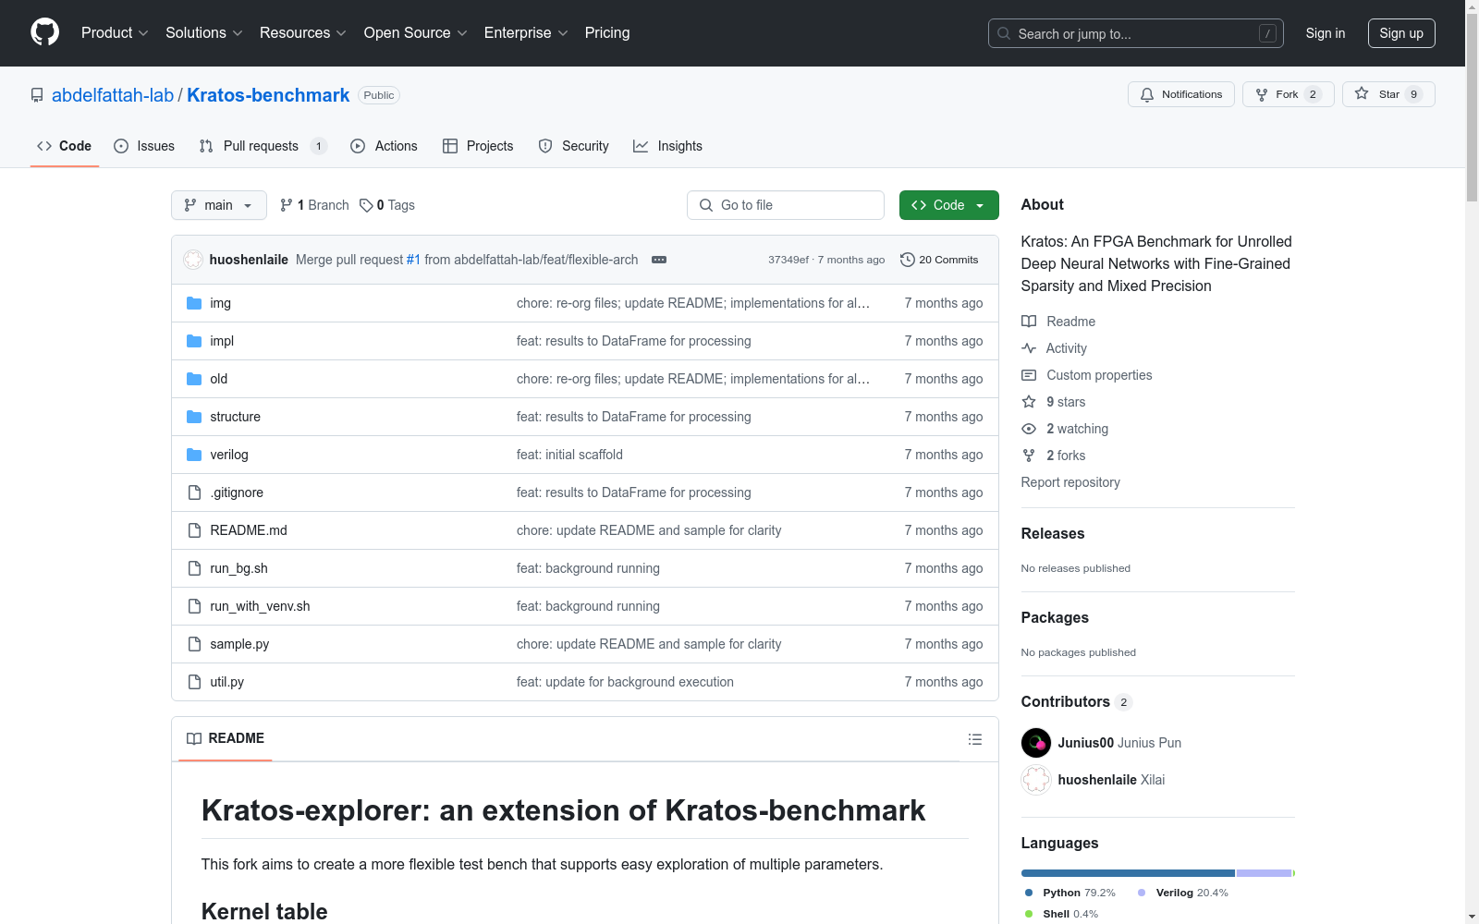
Task: Click the search magnifier icon in header
Action: pyautogui.click(x=1004, y=33)
